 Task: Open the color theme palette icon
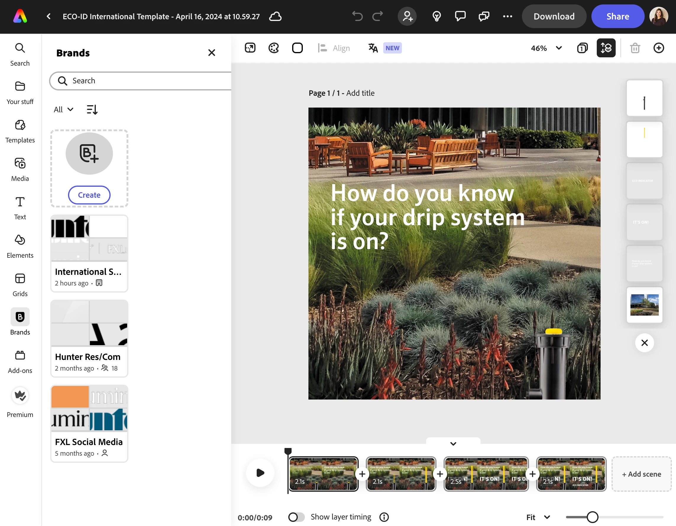pos(274,48)
